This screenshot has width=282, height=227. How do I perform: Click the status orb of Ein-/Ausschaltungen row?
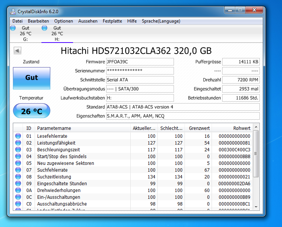[x=18, y=197]
